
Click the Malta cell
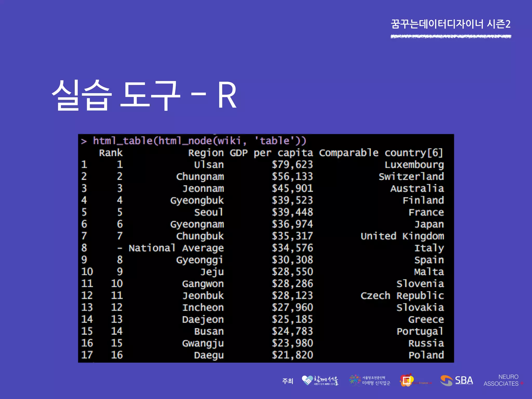pos(429,272)
